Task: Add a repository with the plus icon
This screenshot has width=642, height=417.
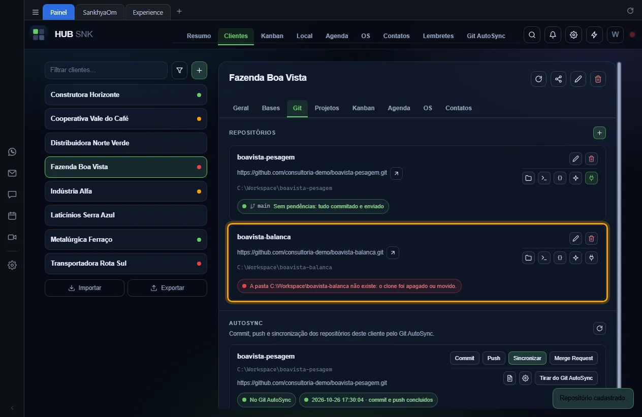Action: 599,133
